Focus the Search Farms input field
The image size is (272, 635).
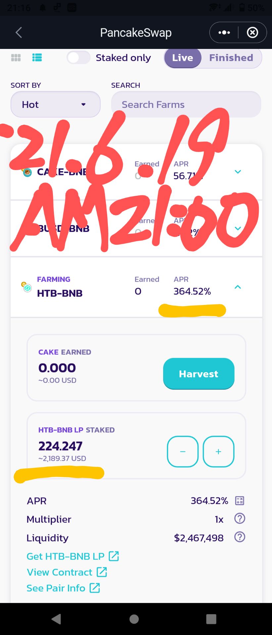186,105
